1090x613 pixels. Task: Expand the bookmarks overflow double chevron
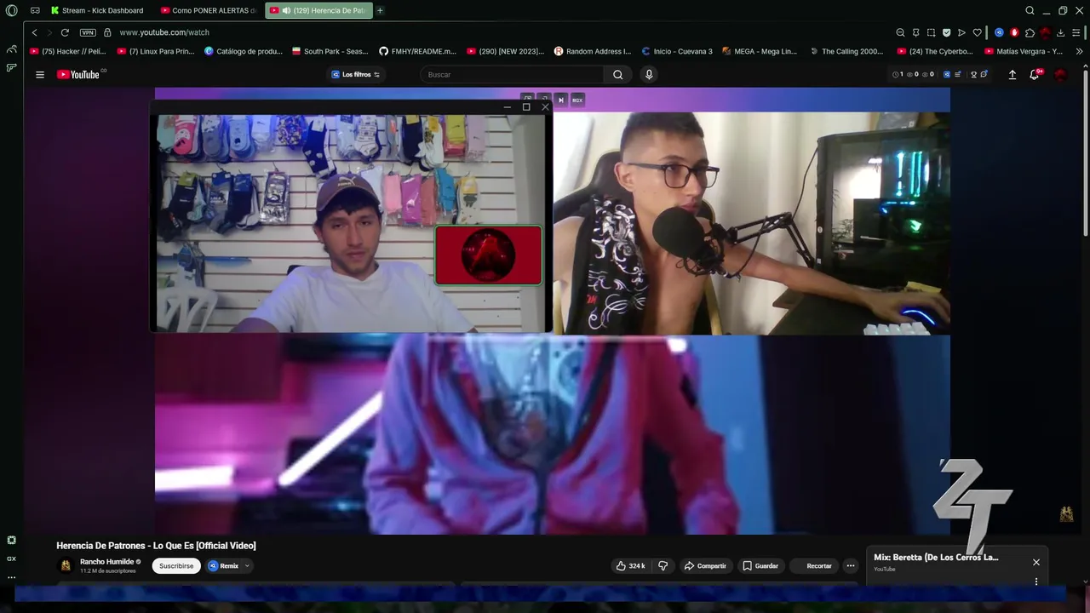pos(1080,51)
